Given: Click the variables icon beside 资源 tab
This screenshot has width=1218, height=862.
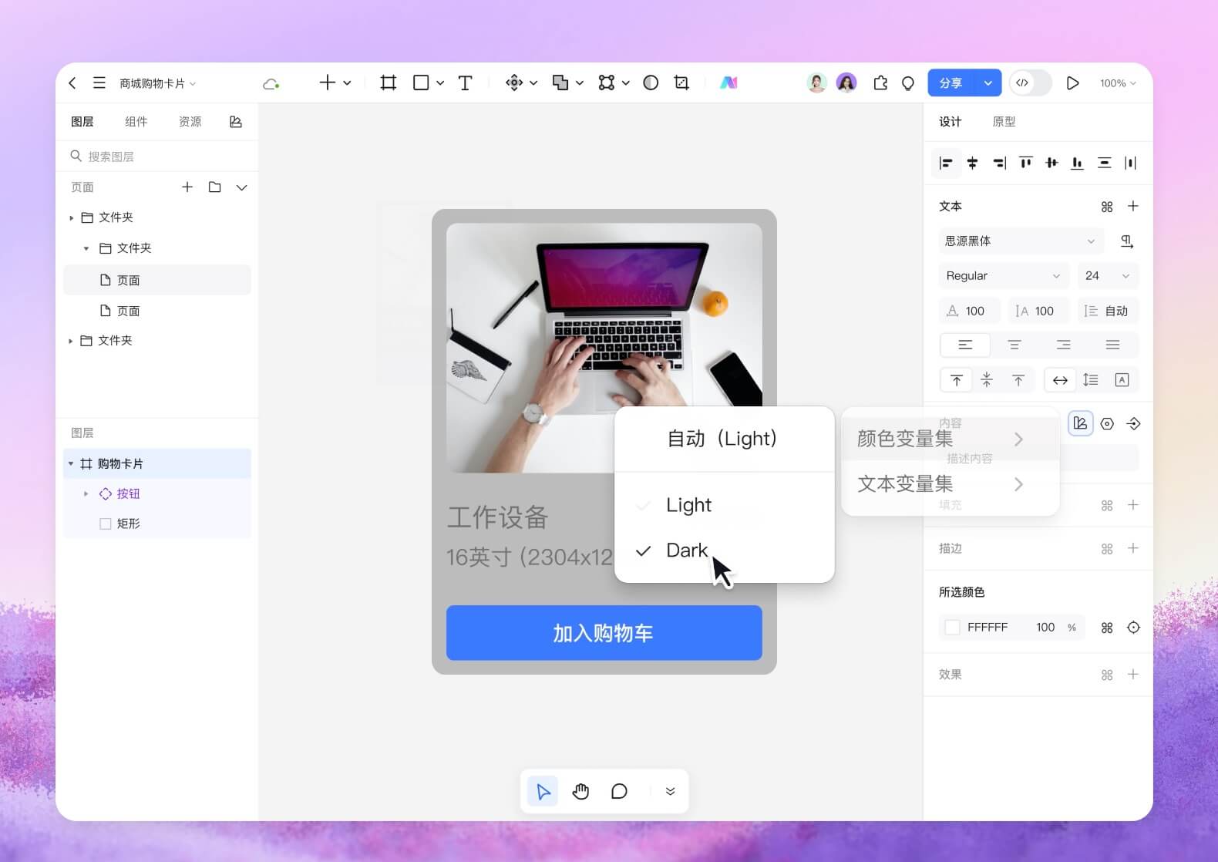Looking at the screenshot, I should (x=236, y=122).
